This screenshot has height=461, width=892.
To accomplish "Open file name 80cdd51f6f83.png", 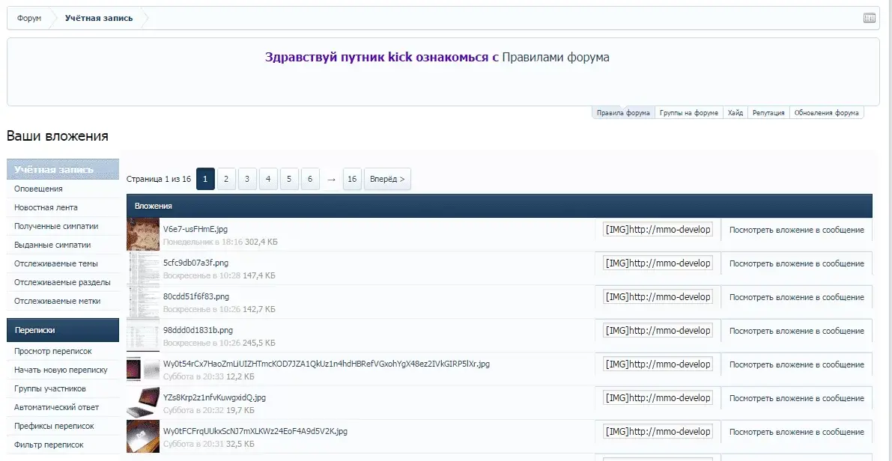I will pyautogui.click(x=196, y=296).
